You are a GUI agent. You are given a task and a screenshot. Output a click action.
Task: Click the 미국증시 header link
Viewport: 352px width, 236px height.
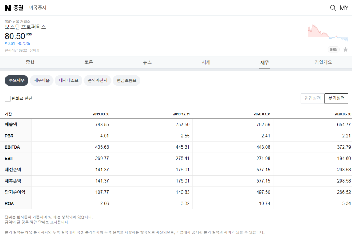tap(38, 8)
